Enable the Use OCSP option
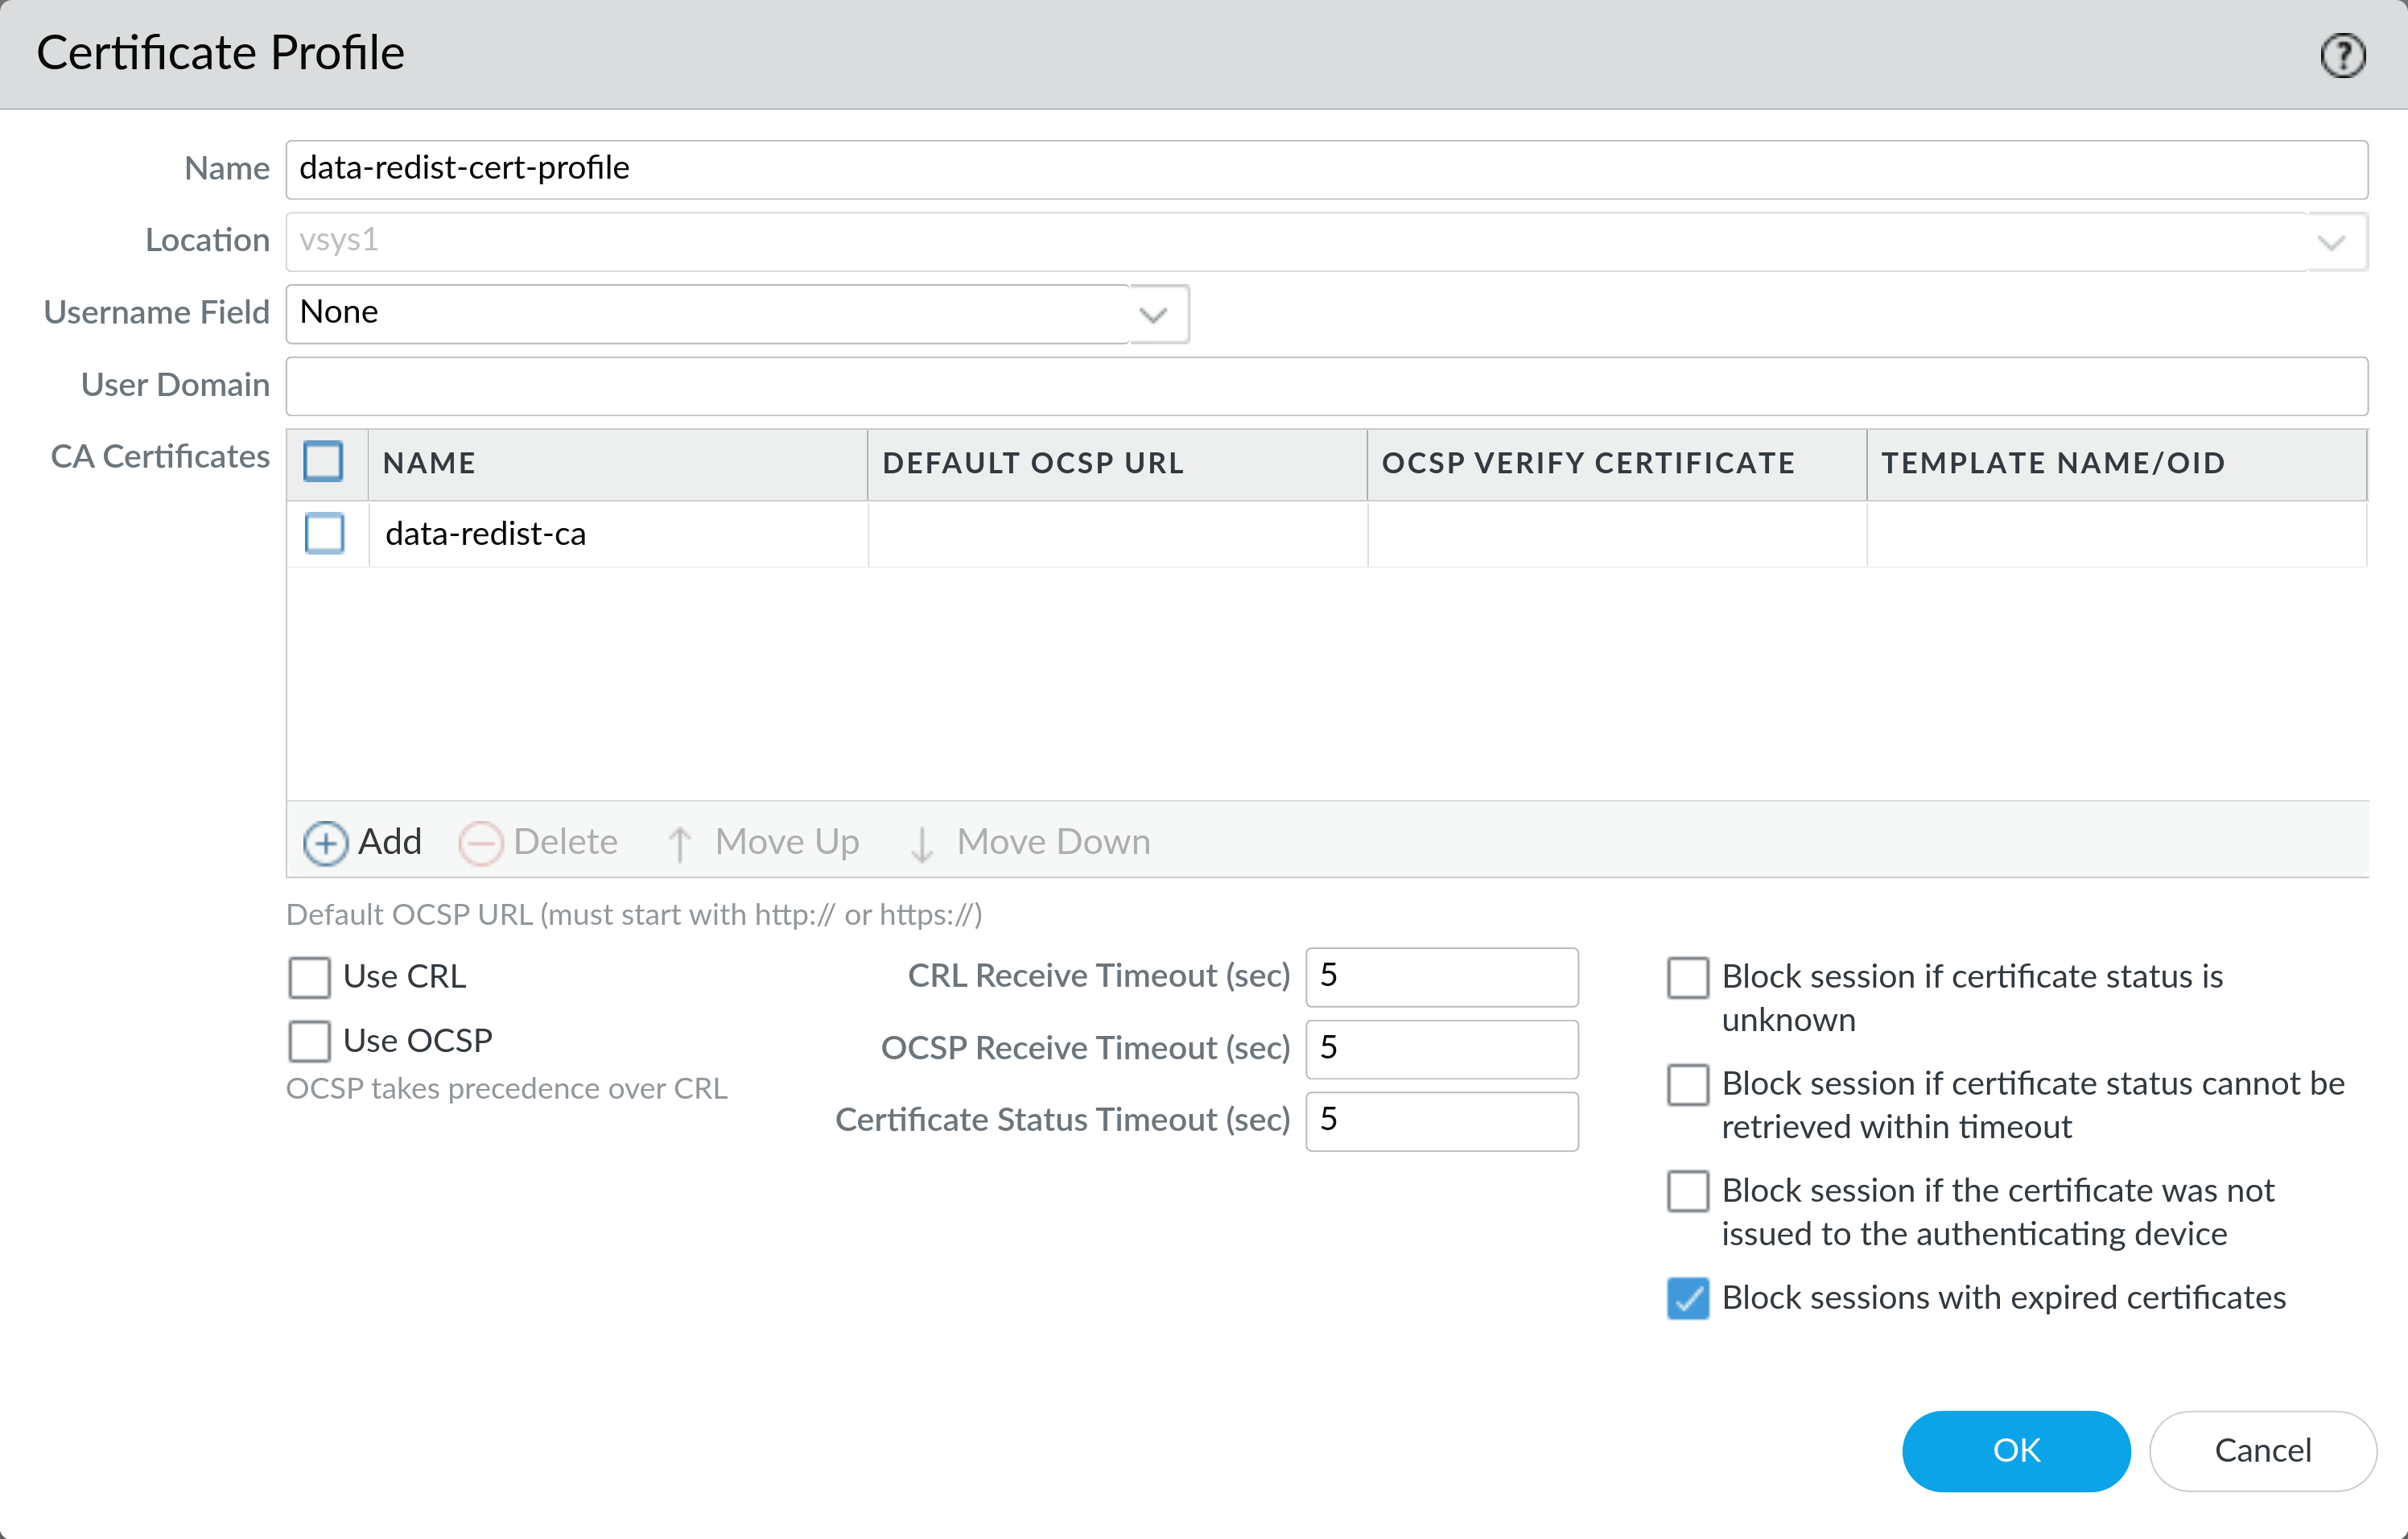Image resolution: width=2408 pixels, height=1539 pixels. coord(309,1041)
